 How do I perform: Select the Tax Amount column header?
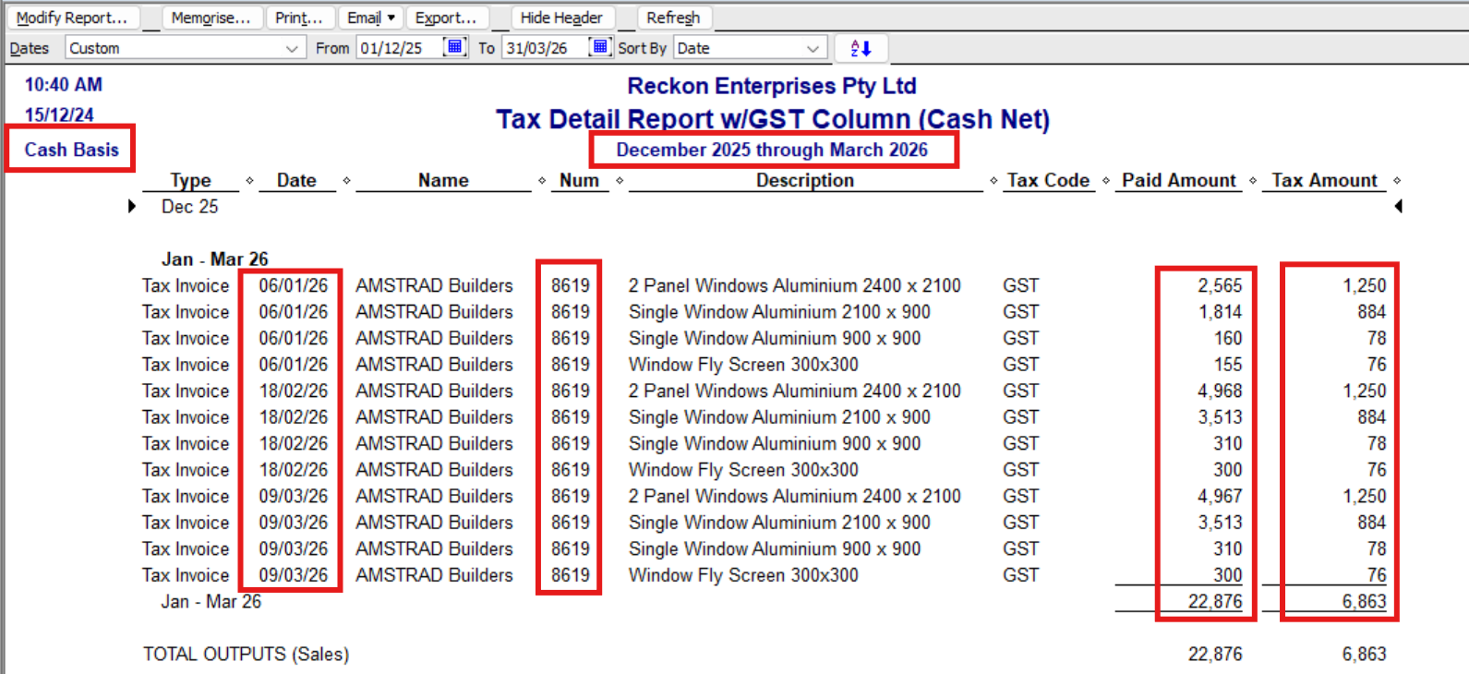(1324, 180)
